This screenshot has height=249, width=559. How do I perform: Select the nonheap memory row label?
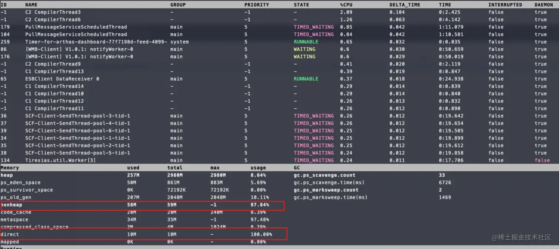(11, 205)
